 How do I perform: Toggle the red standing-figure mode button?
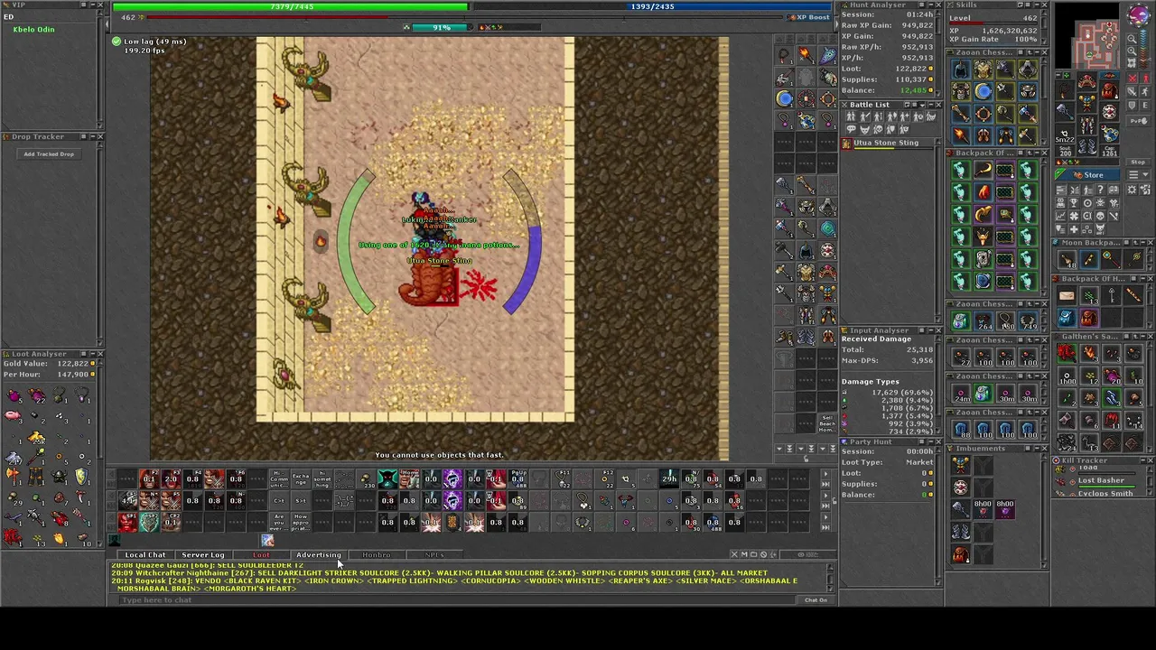[1144, 79]
